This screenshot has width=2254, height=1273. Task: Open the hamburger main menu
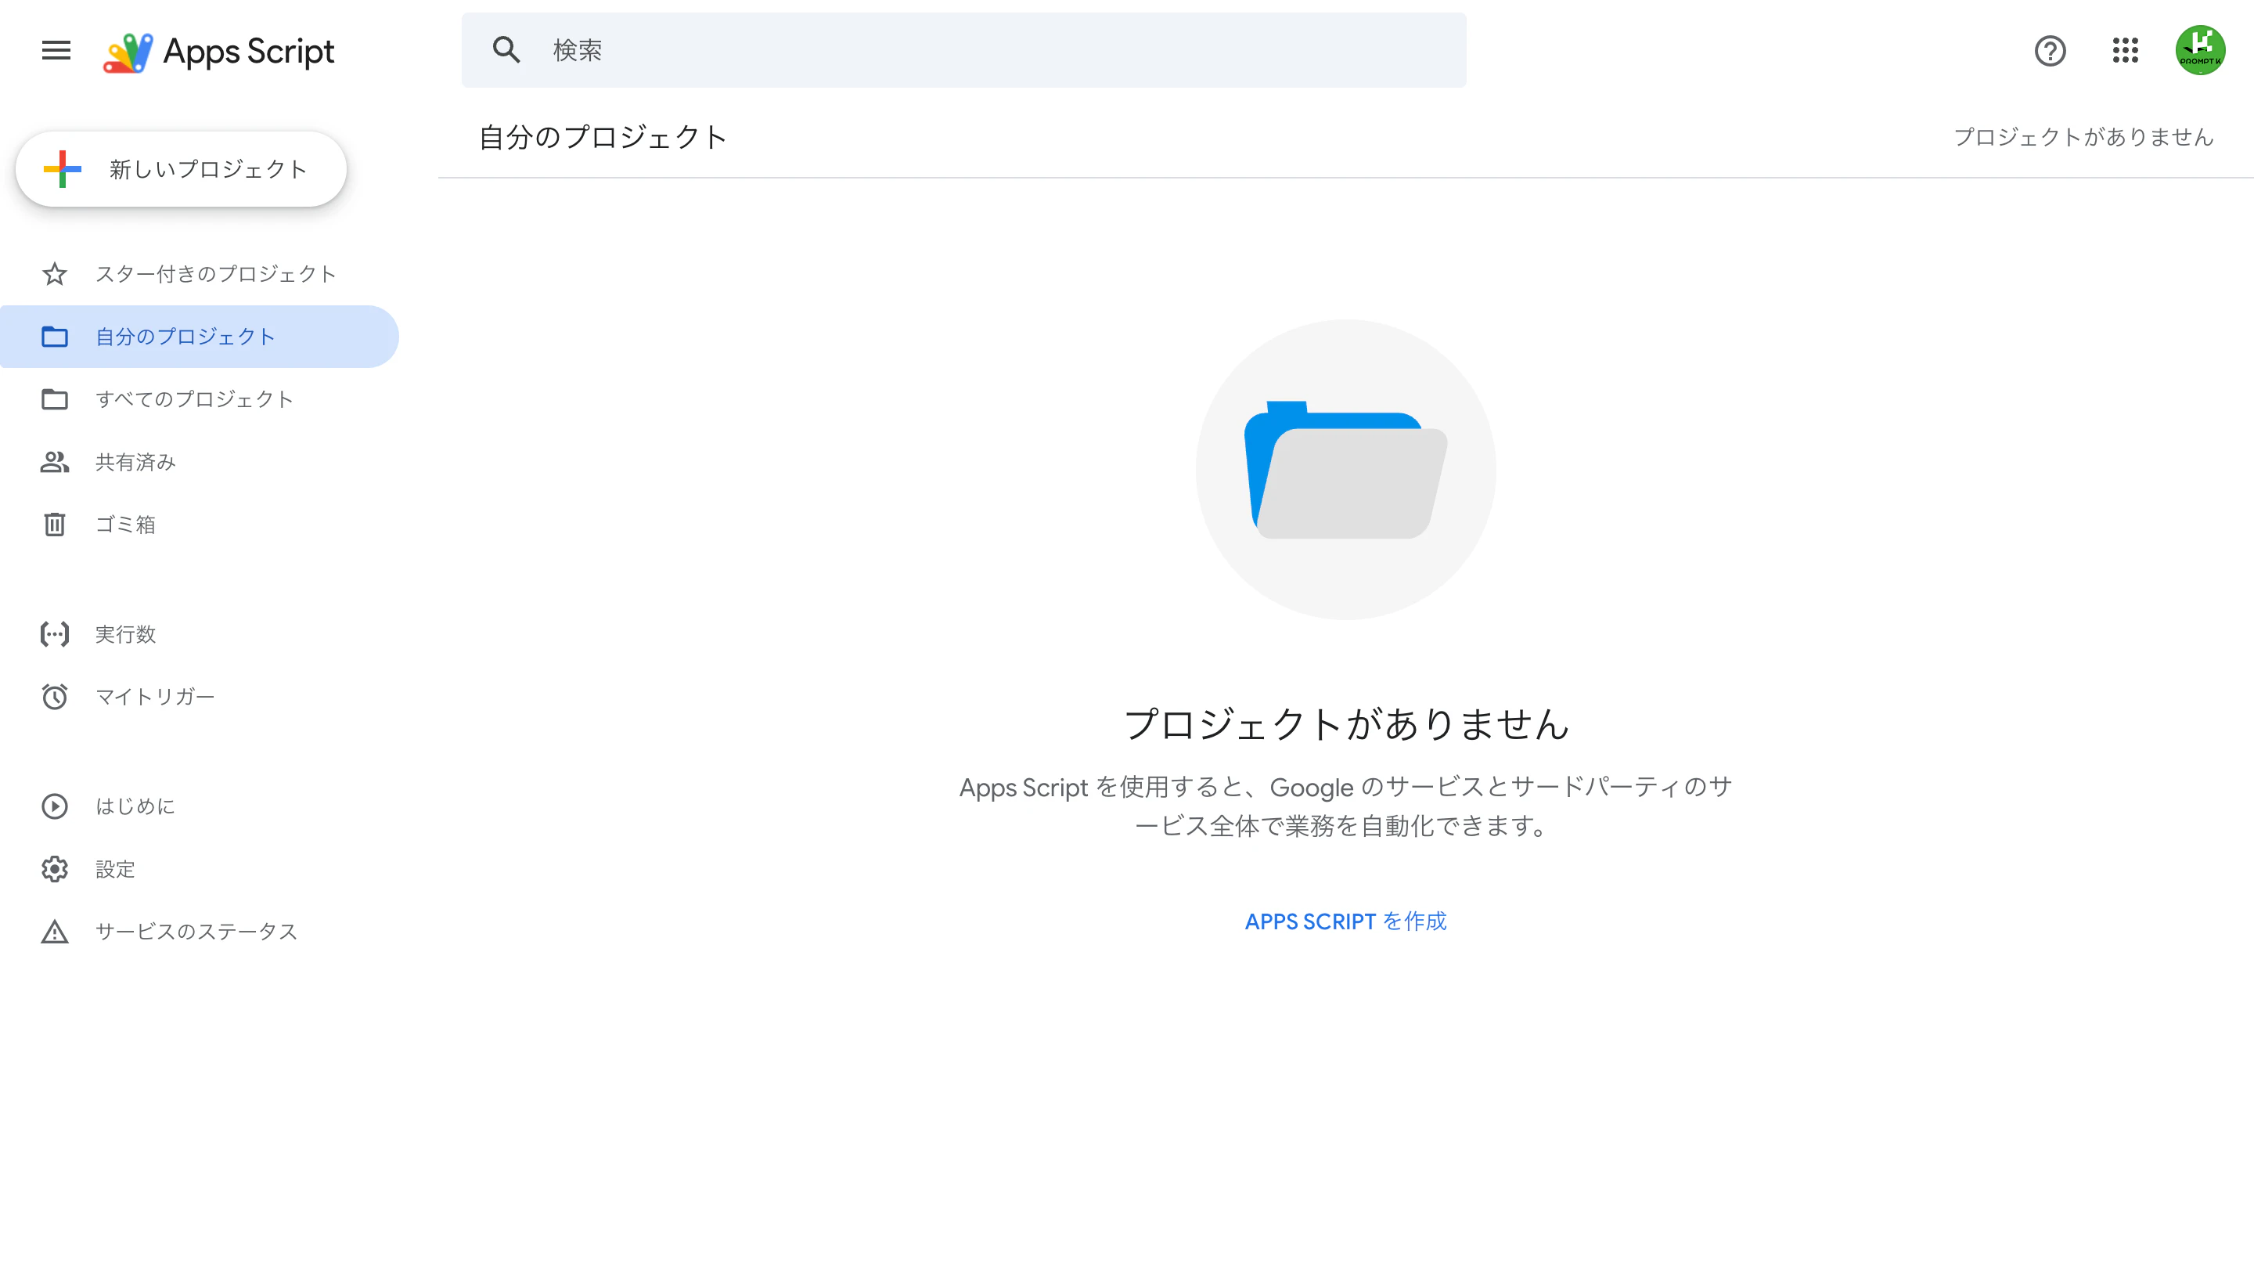coord(56,50)
